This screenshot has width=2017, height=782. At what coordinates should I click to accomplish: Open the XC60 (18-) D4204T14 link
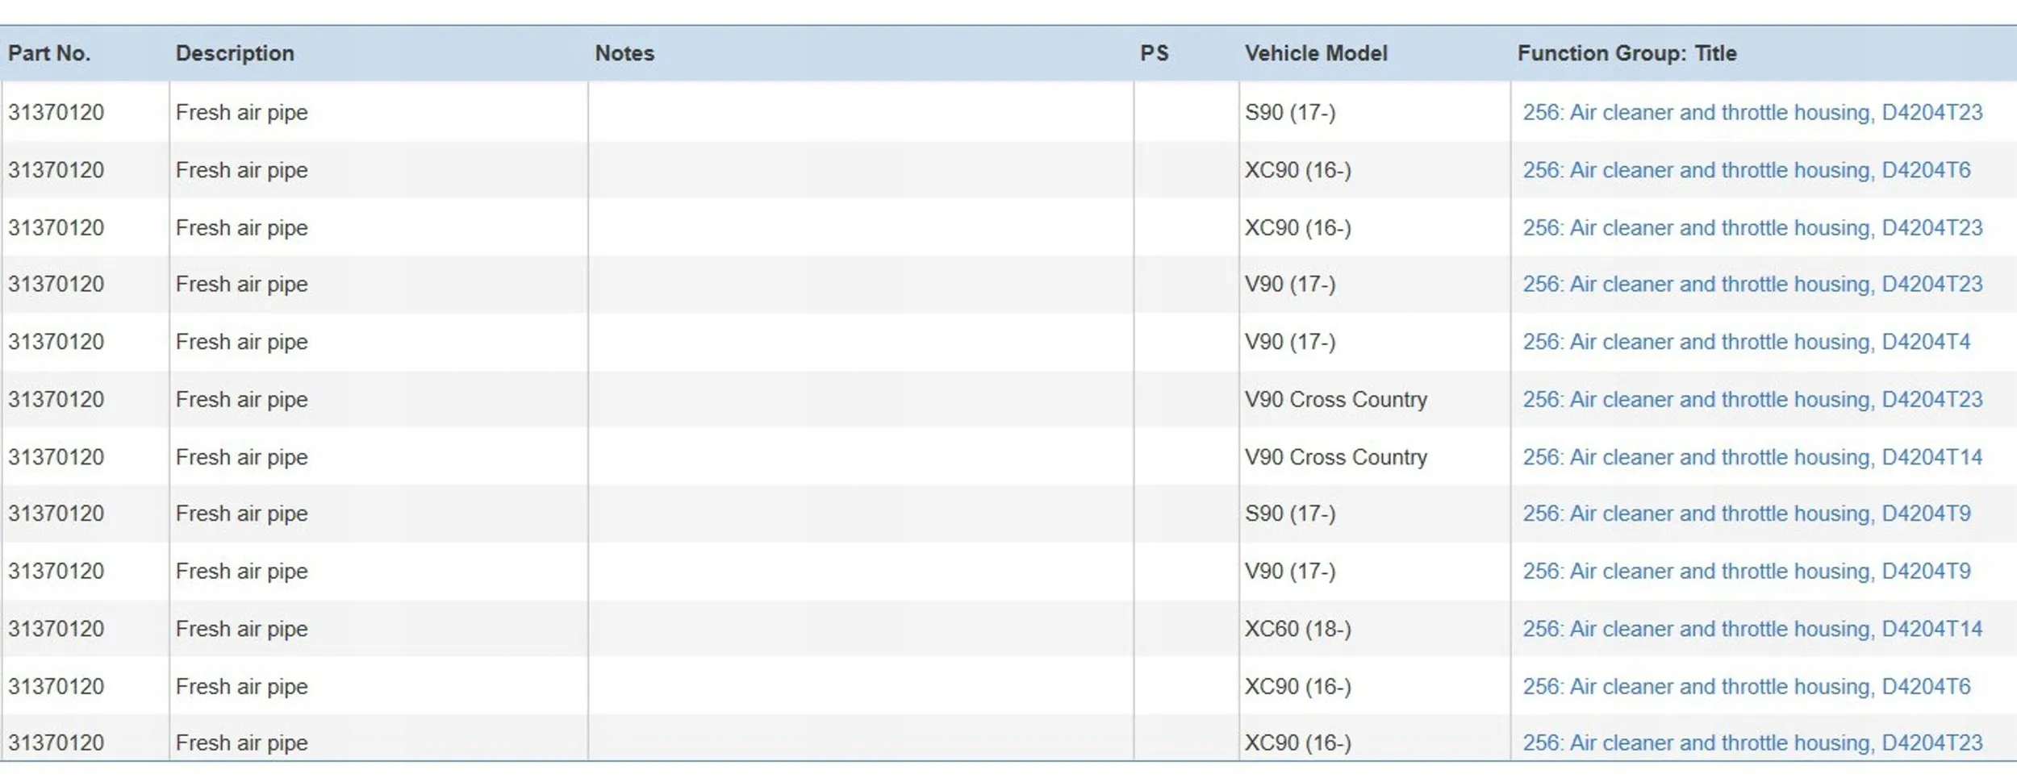point(1752,629)
